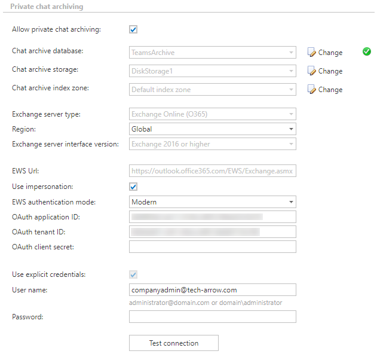Screen dimensions: 377x354
Task: Click the pencil icon beside Chat archive storage
Action: click(x=311, y=71)
